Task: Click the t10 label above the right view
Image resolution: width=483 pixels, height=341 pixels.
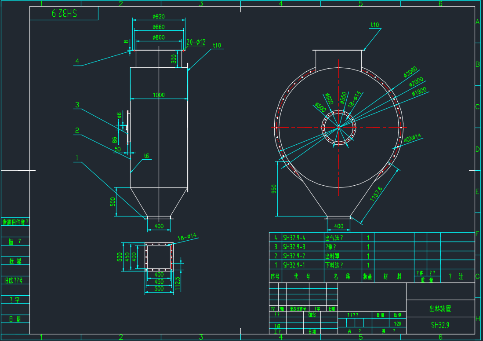Action: pyautogui.click(x=375, y=25)
